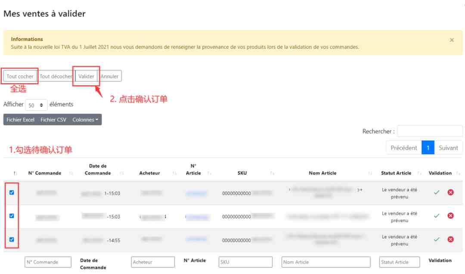Screen dimensions: 465x274
Task: Sort by Validation column
Action: (440, 173)
